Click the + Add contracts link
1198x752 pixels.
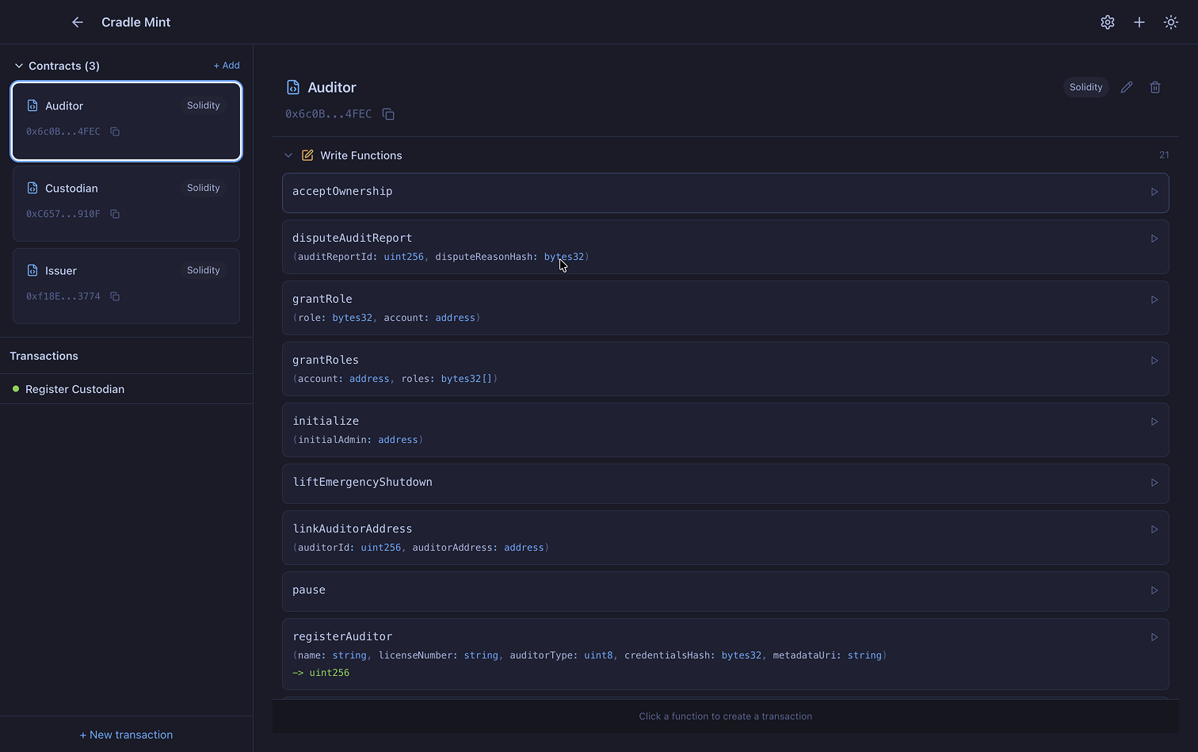(227, 65)
